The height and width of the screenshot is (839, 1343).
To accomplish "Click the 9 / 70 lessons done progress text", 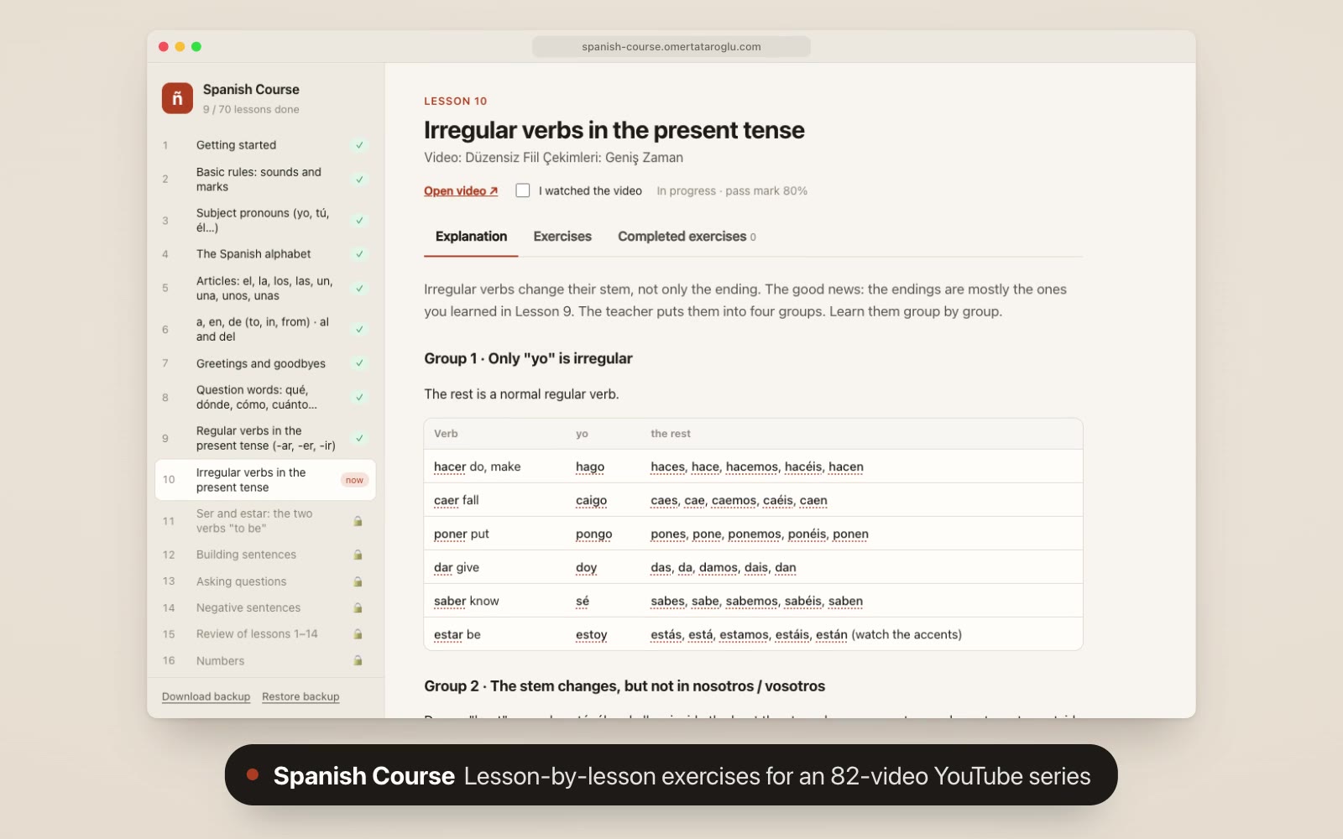I will pos(251,110).
